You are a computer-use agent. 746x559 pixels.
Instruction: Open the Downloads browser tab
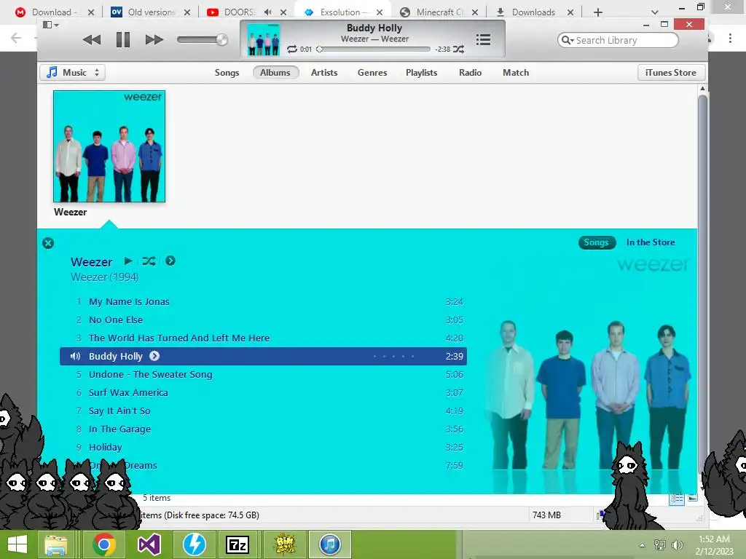point(533,12)
